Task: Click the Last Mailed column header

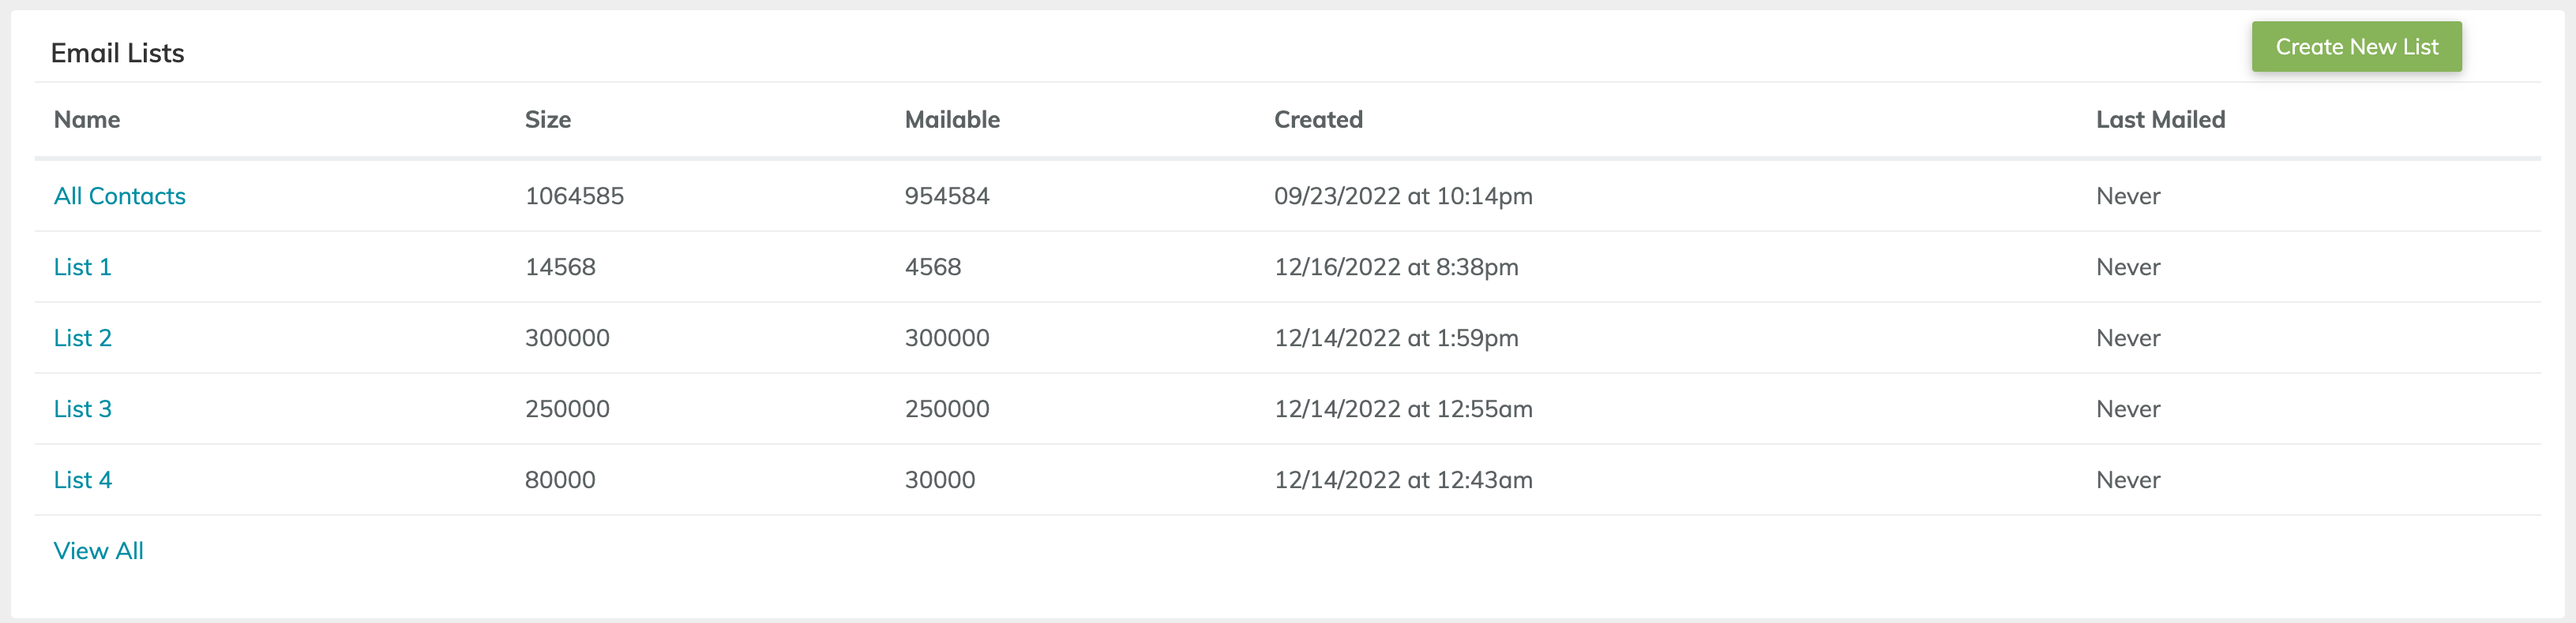Action: pos(2160,120)
